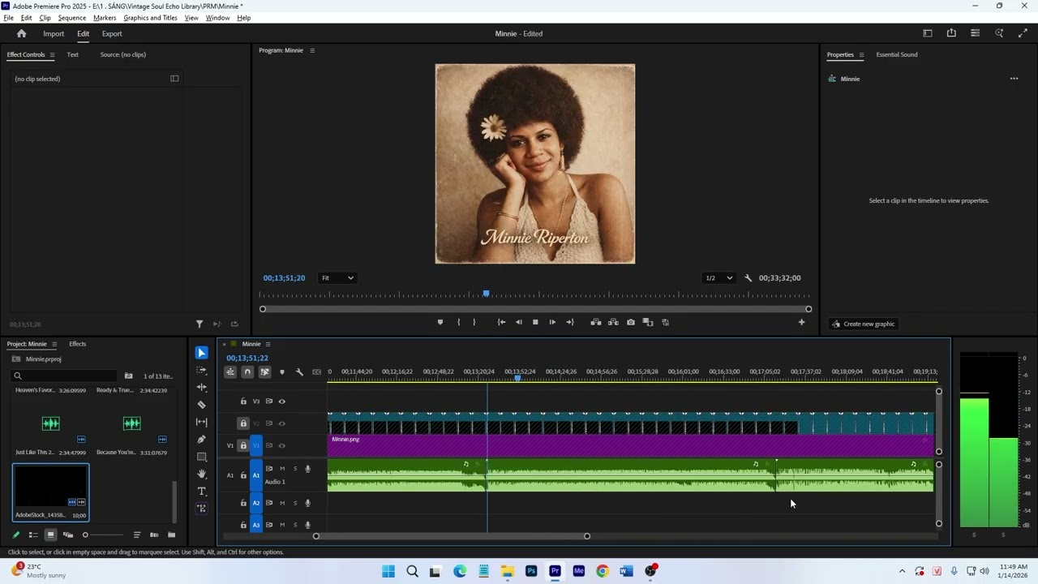1038x584 pixels.
Task: Select the Razor tool
Action: [202, 405]
